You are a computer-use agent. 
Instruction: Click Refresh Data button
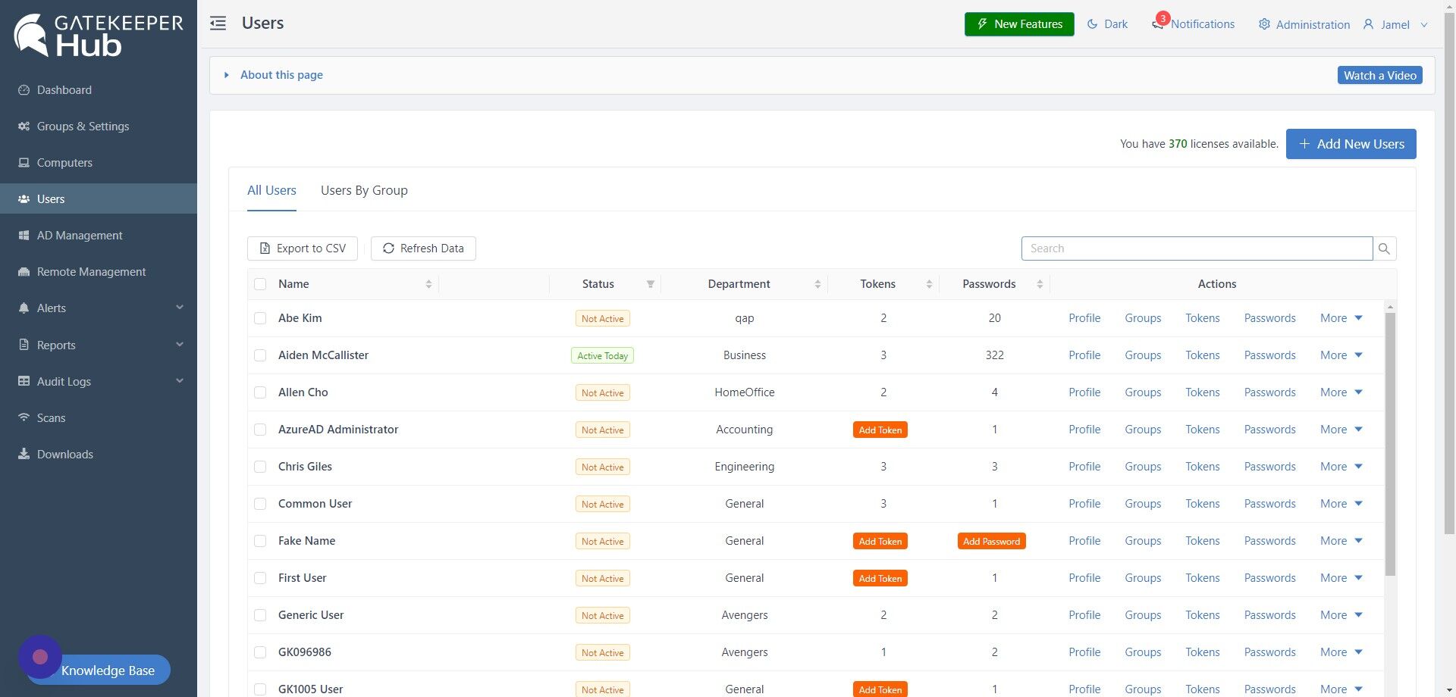coord(423,248)
